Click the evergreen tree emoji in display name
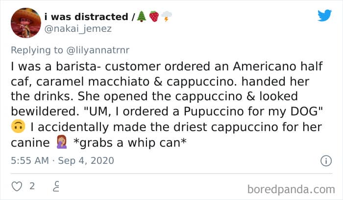 (142, 16)
